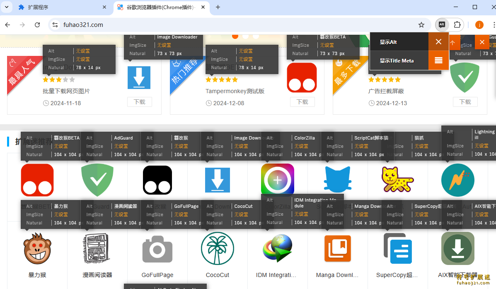The image size is (496, 289).
Task: Click the 漫画阅读器 label
Action: click(x=97, y=275)
